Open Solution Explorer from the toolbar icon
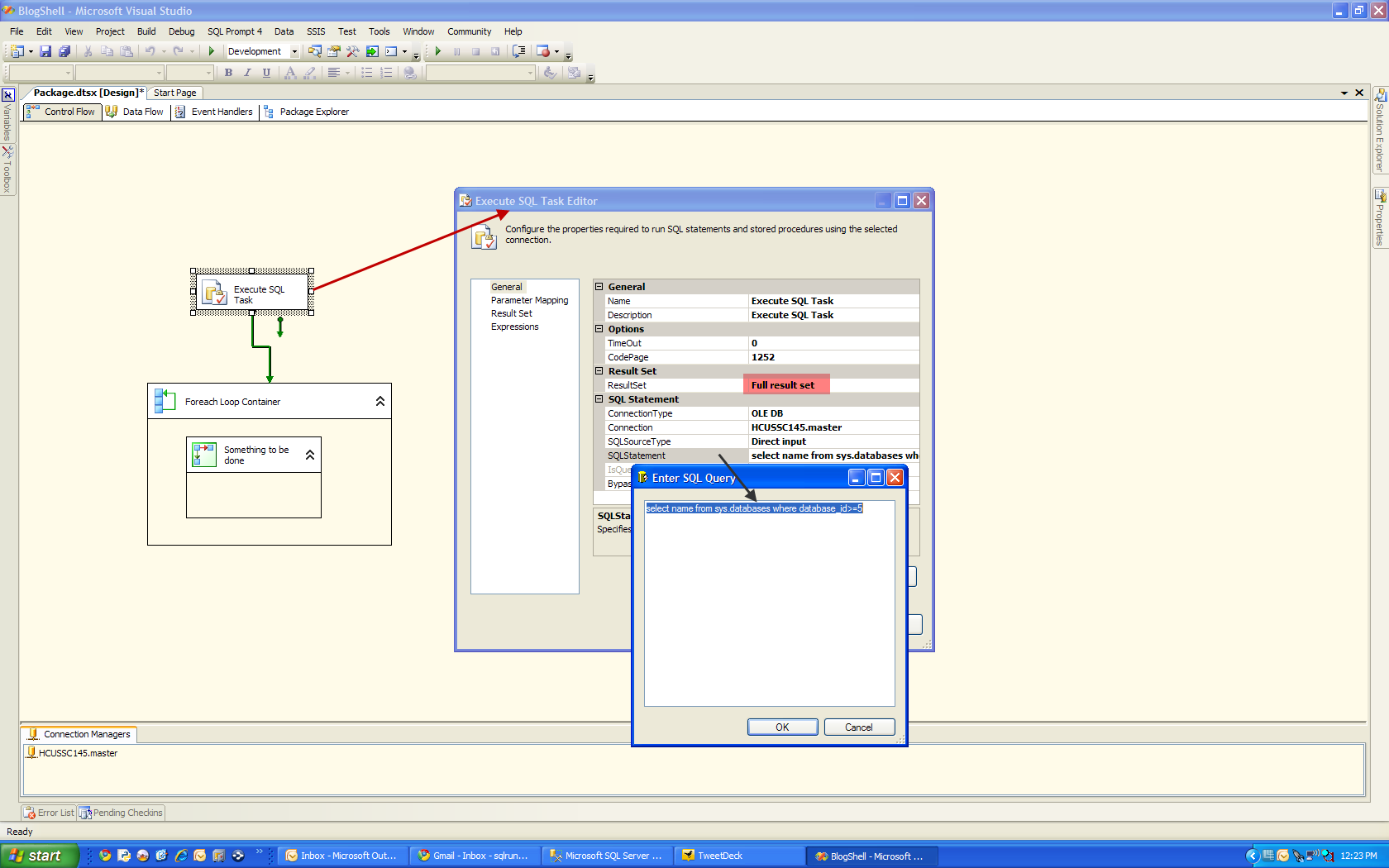The image size is (1389, 868). 315,51
